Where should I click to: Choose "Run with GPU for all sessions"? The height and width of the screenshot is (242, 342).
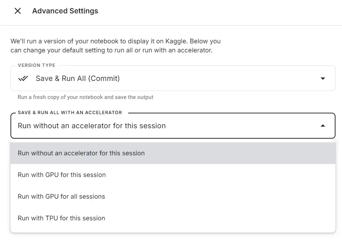click(x=61, y=196)
